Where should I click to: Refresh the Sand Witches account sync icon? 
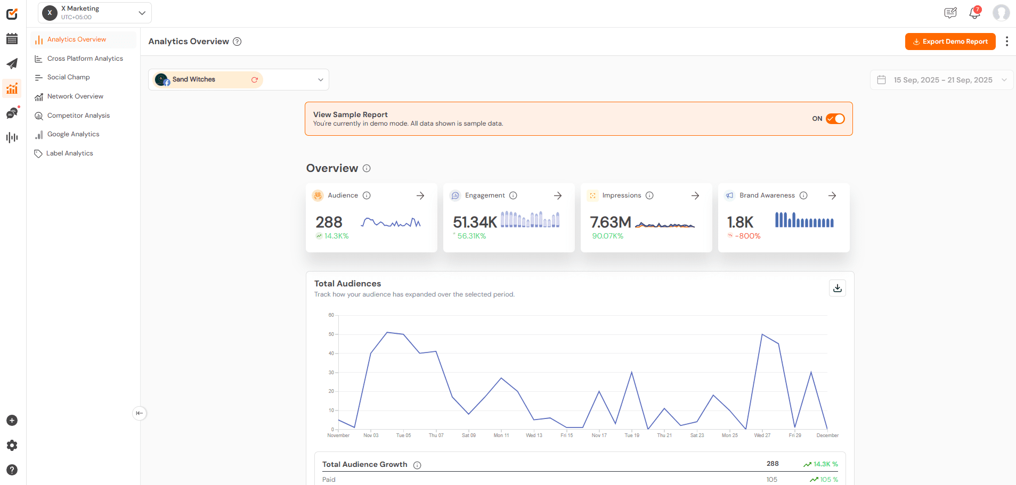pyautogui.click(x=255, y=79)
